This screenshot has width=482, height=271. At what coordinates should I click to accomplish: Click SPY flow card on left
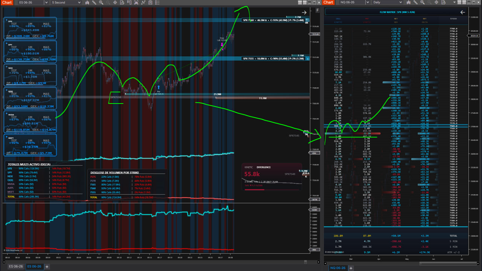click(x=30, y=51)
